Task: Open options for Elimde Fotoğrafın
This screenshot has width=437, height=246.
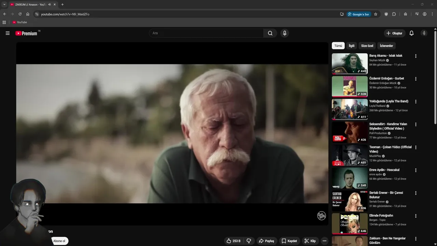Action: [415, 216]
